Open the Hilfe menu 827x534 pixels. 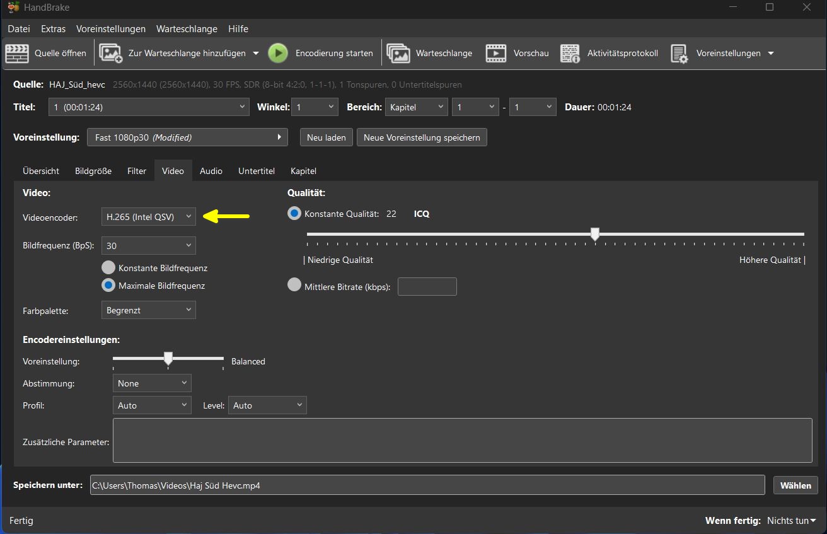[238, 29]
